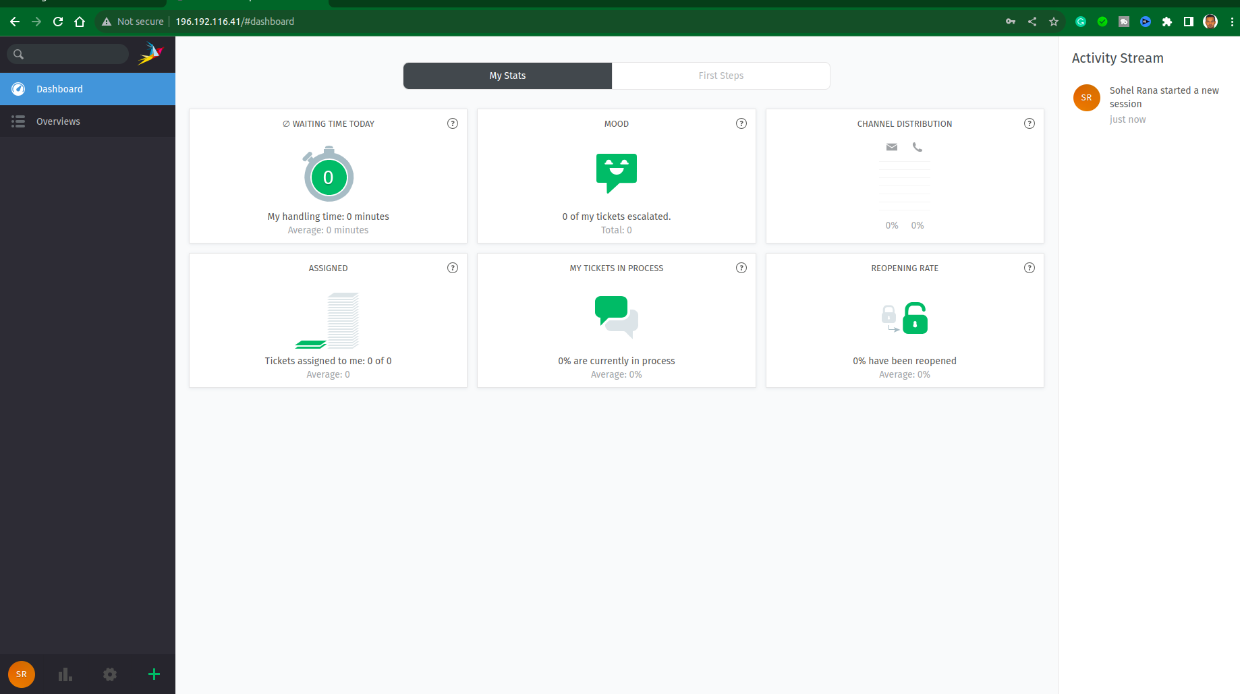
Task: Open the SR user avatar menu
Action: point(22,674)
